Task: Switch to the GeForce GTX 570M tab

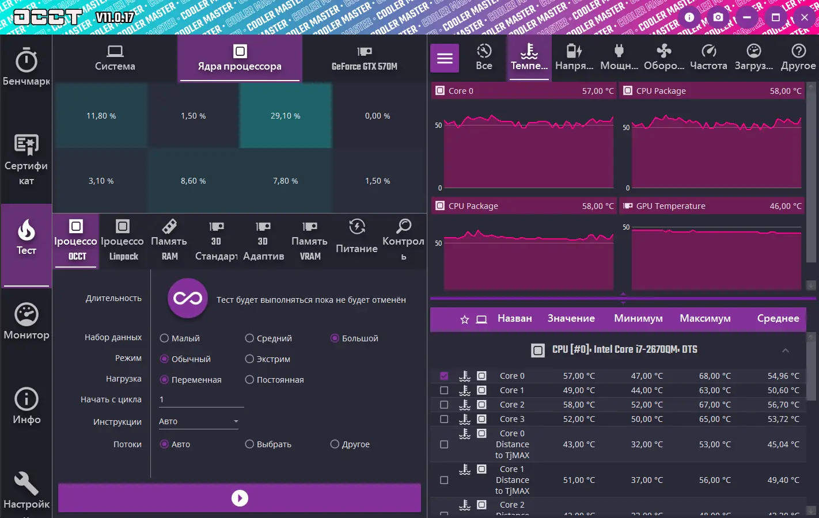Action: point(365,58)
